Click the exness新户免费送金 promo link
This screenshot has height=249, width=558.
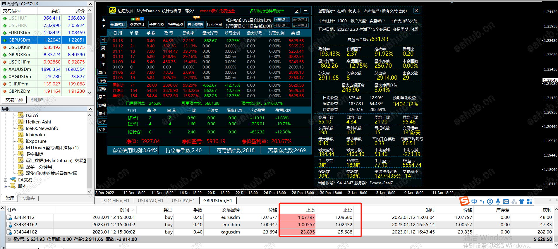(x=217, y=11)
